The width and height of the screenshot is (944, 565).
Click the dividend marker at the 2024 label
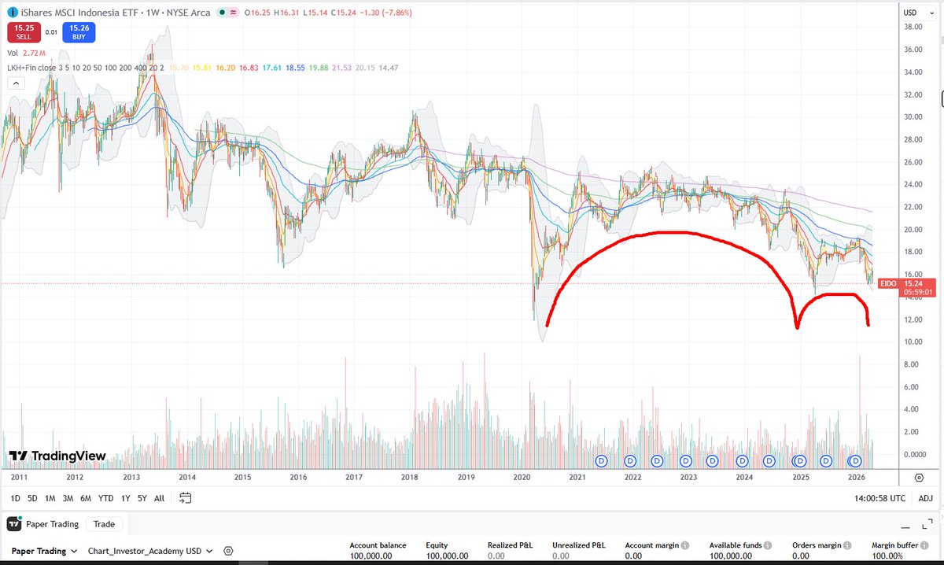pos(742,460)
